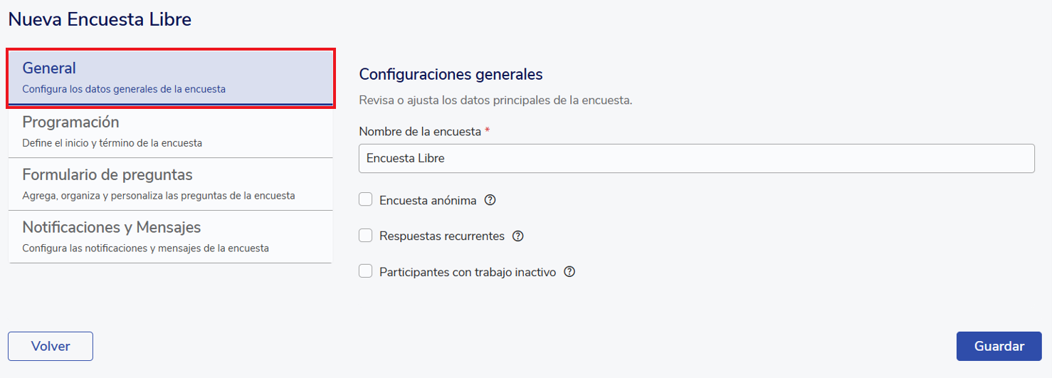Open the Formulario de preguntas tab
The height and width of the screenshot is (378, 1052).
coord(170,184)
